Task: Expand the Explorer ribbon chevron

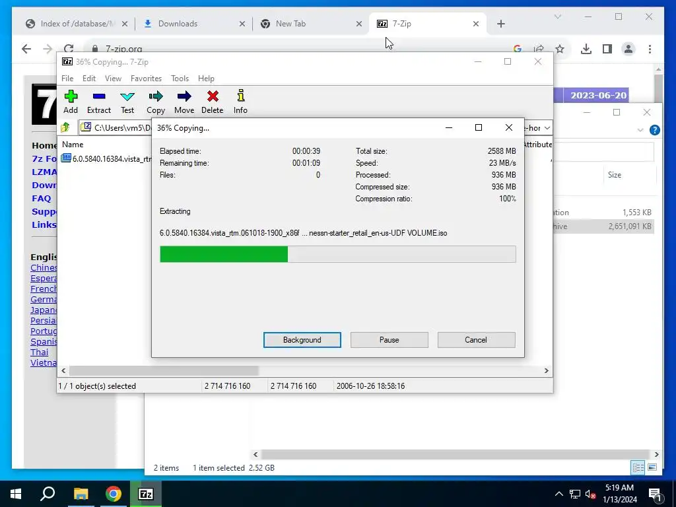Action: (x=640, y=130)
